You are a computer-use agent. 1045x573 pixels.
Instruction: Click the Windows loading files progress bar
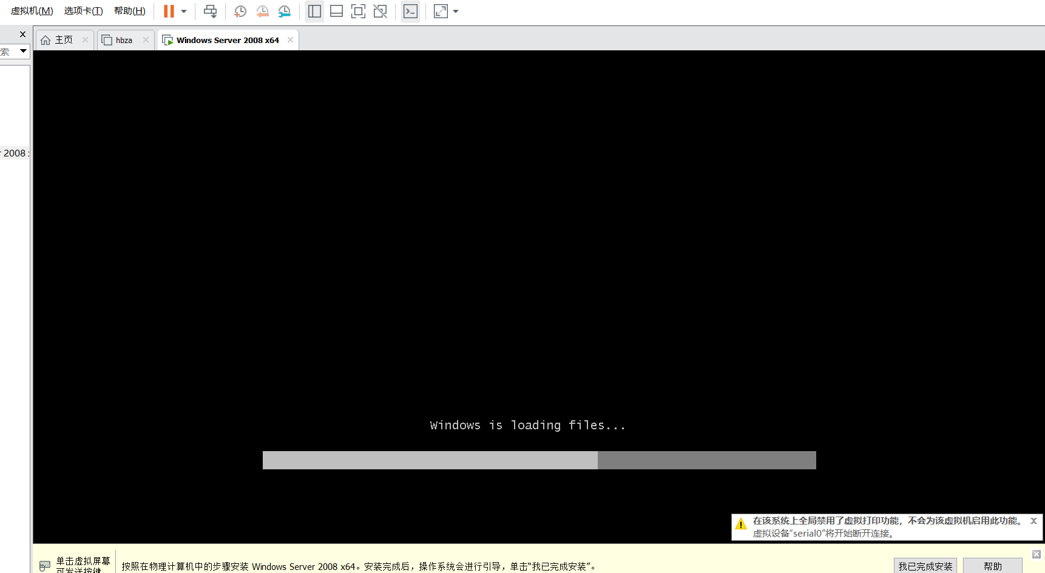coord(539,460)
